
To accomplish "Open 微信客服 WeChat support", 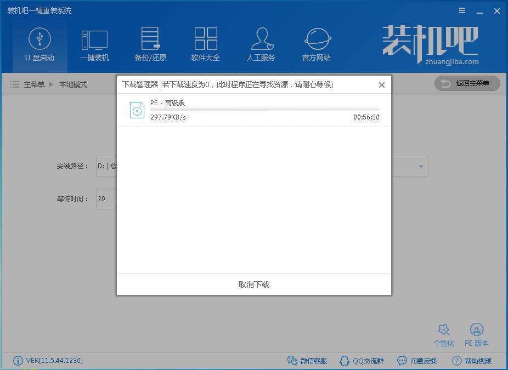I will (x=307, y=361).
